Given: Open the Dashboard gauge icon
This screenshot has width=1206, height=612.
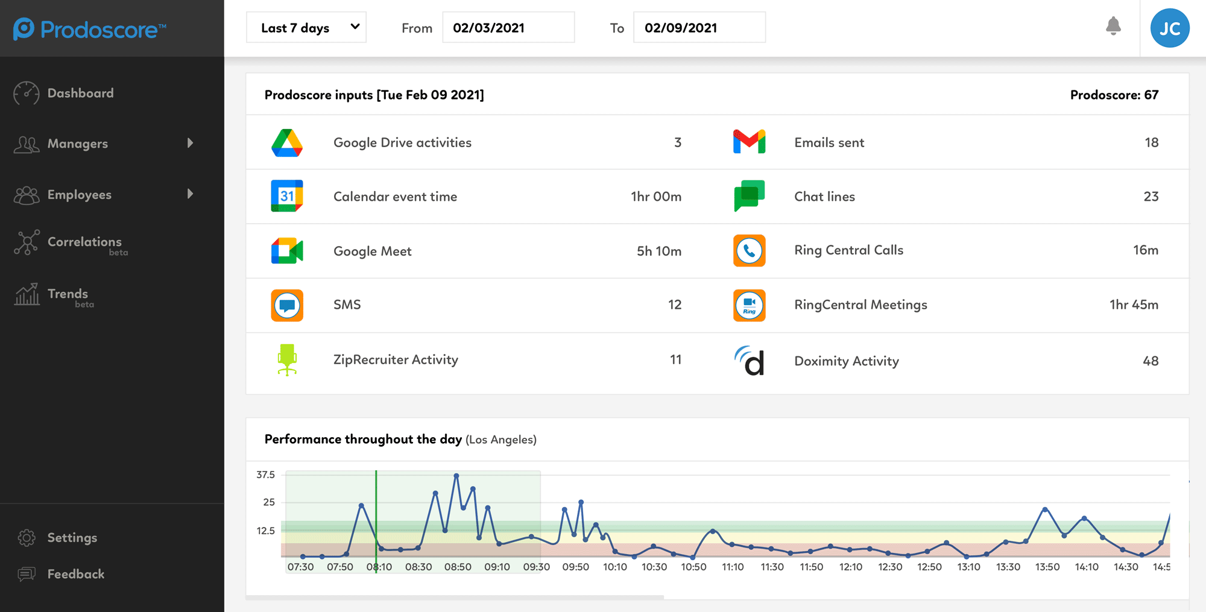Looking at the screenshot, I should pyautogui.click(x=27, y=93).
